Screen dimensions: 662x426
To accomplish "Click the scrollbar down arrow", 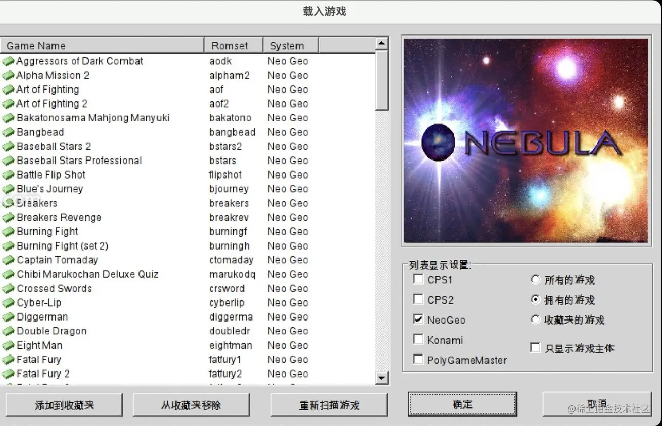I will 382,378.
